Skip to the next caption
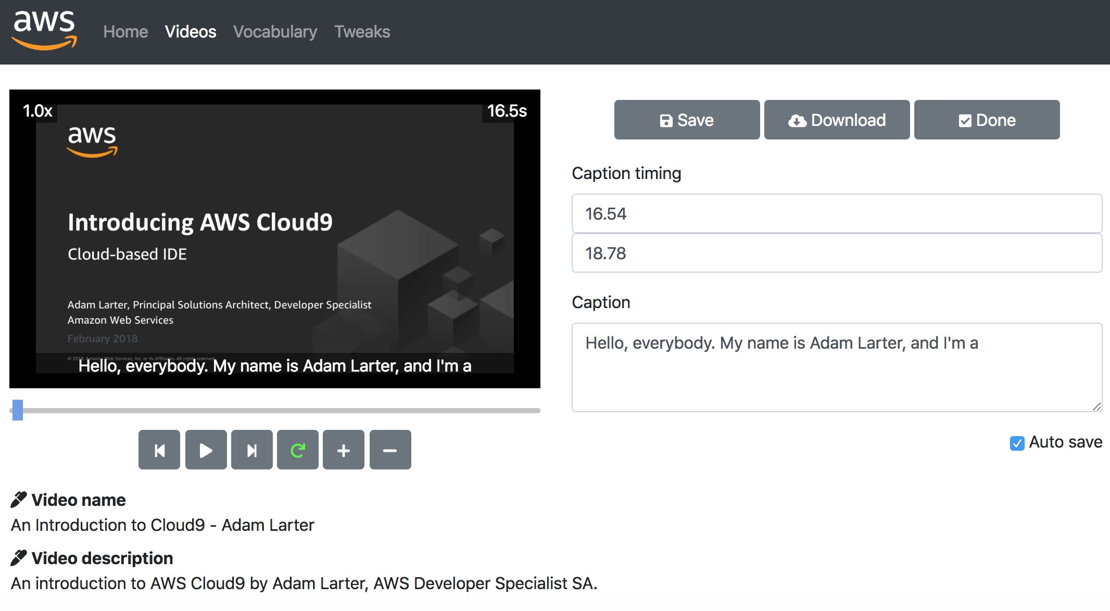Screen dimensions: 1110x611 tap(252, 450)
